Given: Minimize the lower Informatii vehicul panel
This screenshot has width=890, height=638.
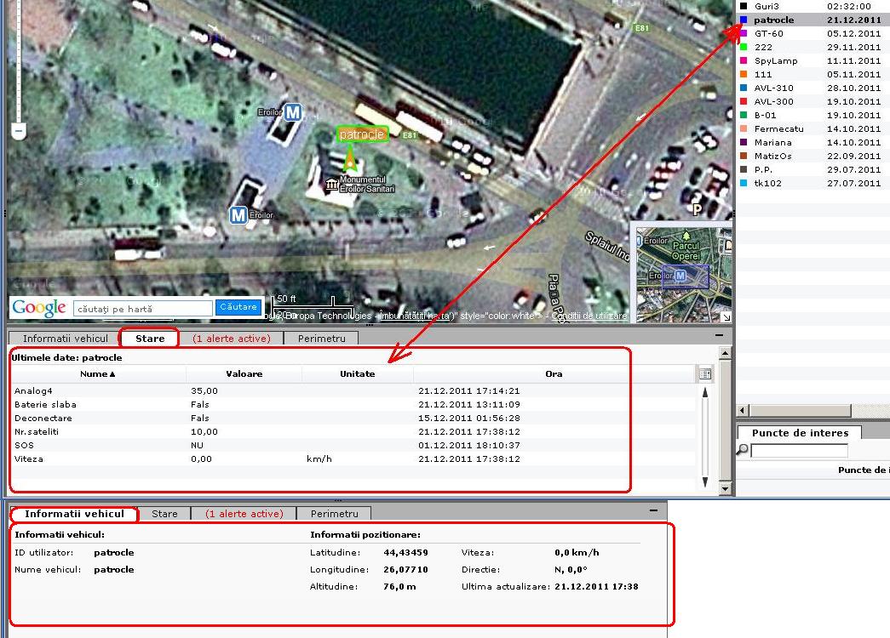Looking at the screenshot, I should pyautogui.click(x=653, y=511).
